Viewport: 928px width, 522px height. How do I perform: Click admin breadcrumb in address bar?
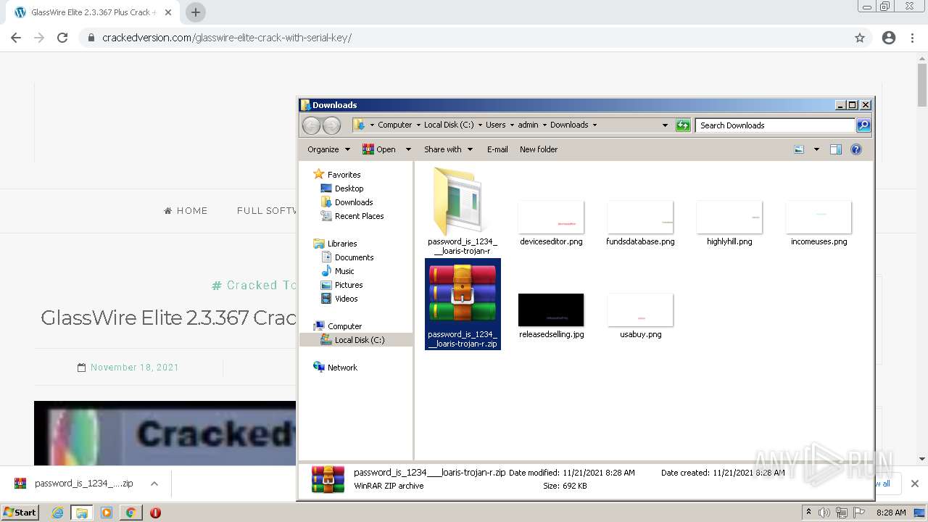pyautogui.click(x=528, y=125)
